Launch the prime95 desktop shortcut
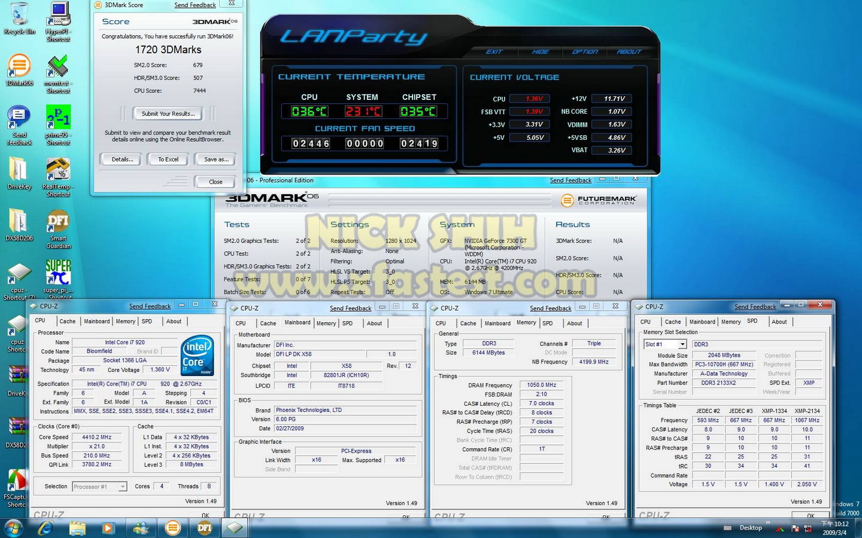The width and height of the screenshot is (862, 538). tap(58, 120)
